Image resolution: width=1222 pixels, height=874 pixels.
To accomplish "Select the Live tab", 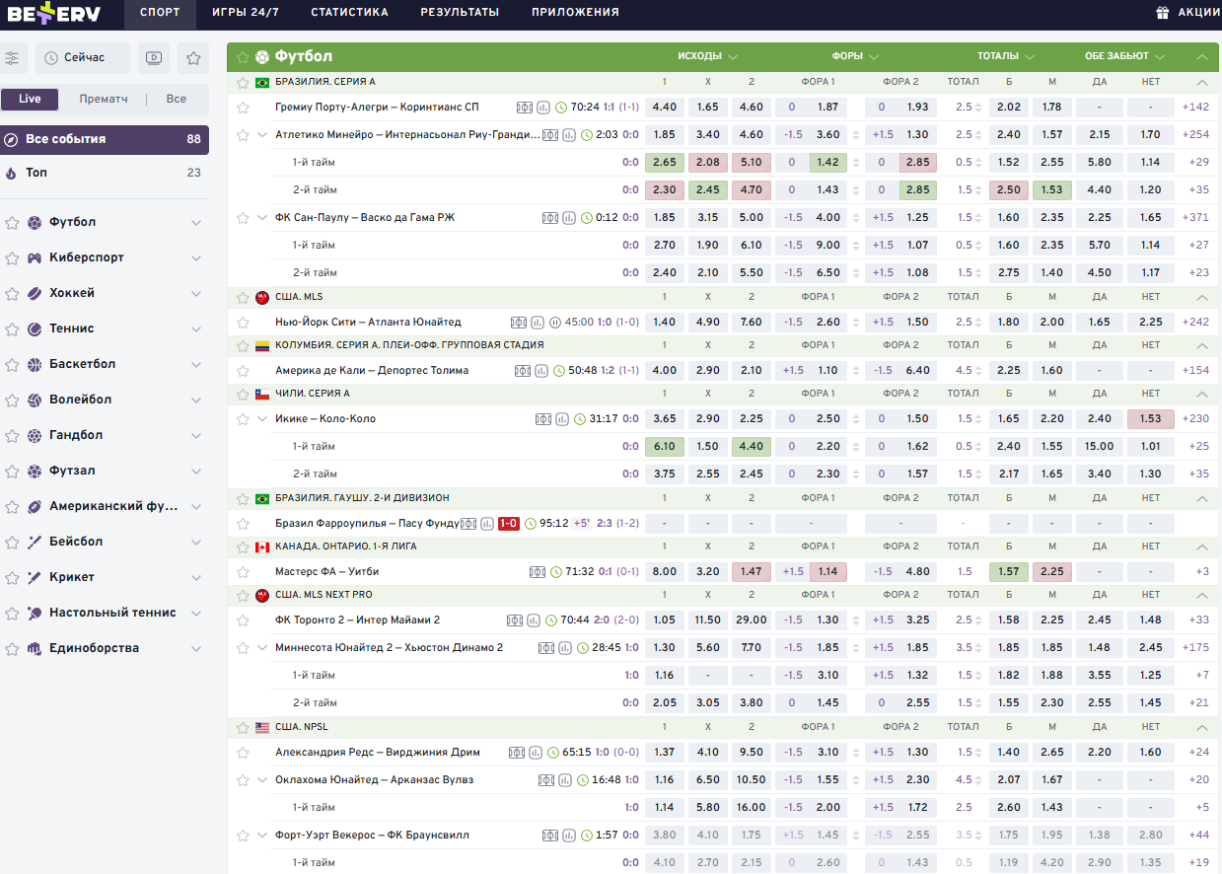I will click(x=30, y=99).
